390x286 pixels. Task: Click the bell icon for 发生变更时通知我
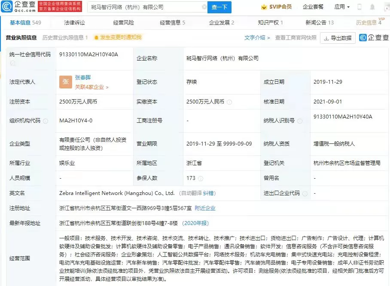tap(96, 38)
